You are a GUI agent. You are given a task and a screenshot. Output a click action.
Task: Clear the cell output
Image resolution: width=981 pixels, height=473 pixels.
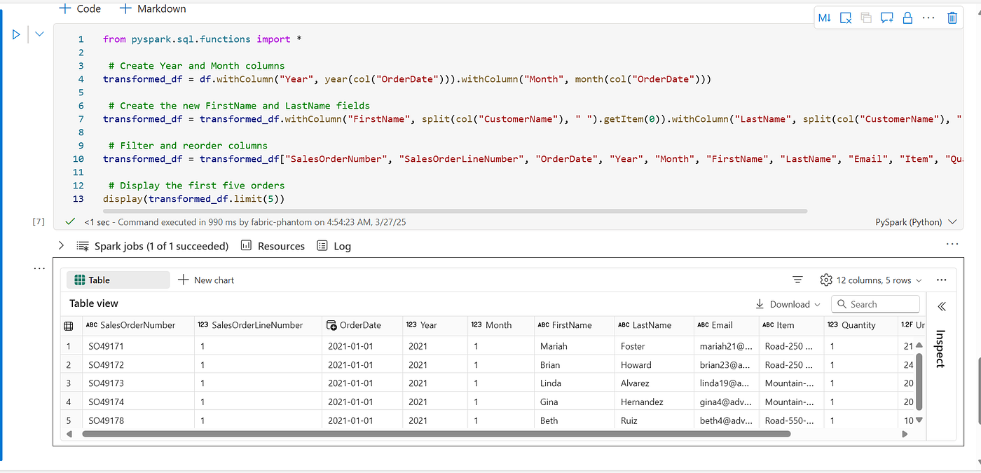click(x=846, y=18)
